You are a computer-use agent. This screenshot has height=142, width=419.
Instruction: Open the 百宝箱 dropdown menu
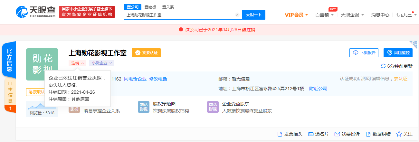(x=324, y=15)
